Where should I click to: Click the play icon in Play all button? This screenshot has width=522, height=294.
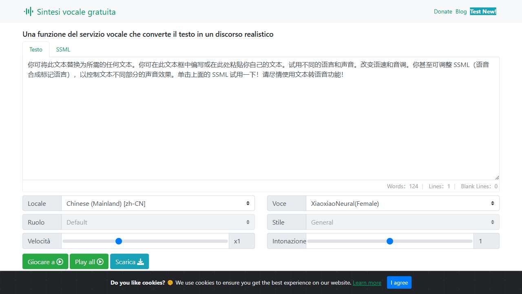pos(100,262)
